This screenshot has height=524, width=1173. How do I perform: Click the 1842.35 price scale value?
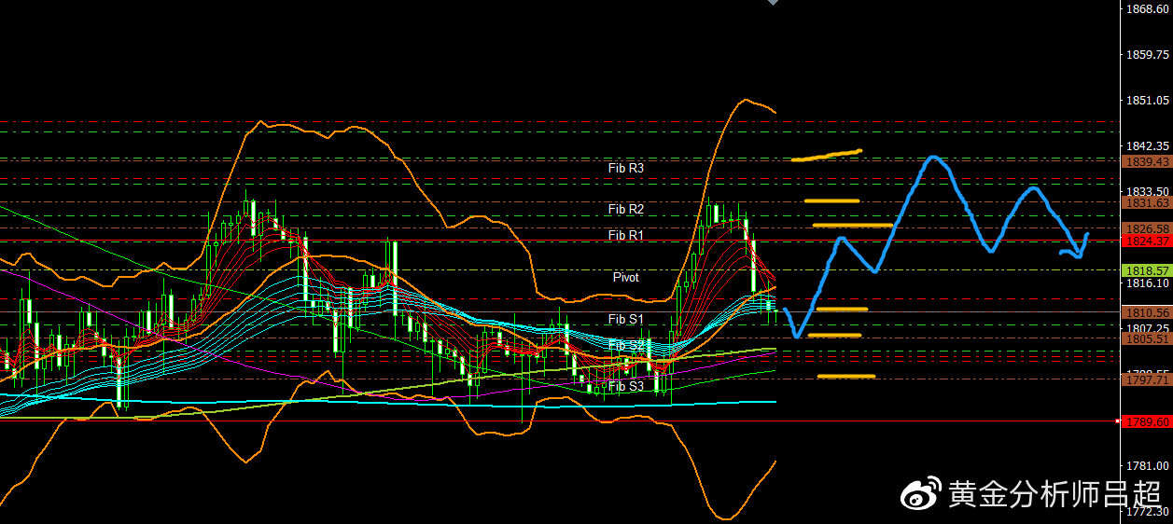(x=1148, y=146)
